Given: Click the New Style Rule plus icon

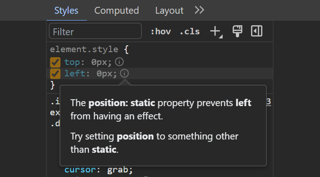Looking at the screenshot, I should pyautogui.click(x=215, y=32).
